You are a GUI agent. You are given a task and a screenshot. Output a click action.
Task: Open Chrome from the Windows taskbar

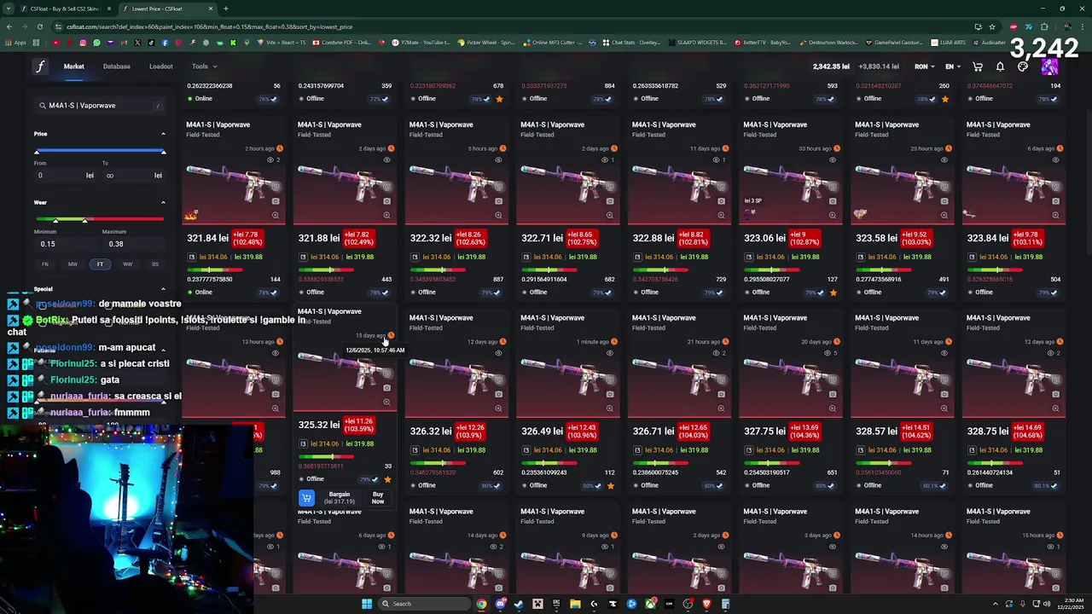(481, 604)
